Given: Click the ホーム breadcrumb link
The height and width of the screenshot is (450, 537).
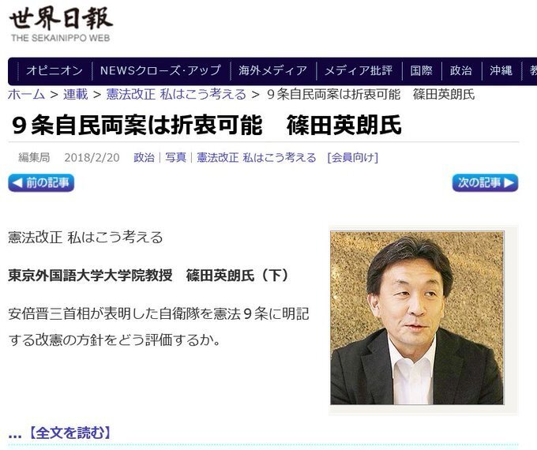Looking at the screenshot, I should point(26,94).
